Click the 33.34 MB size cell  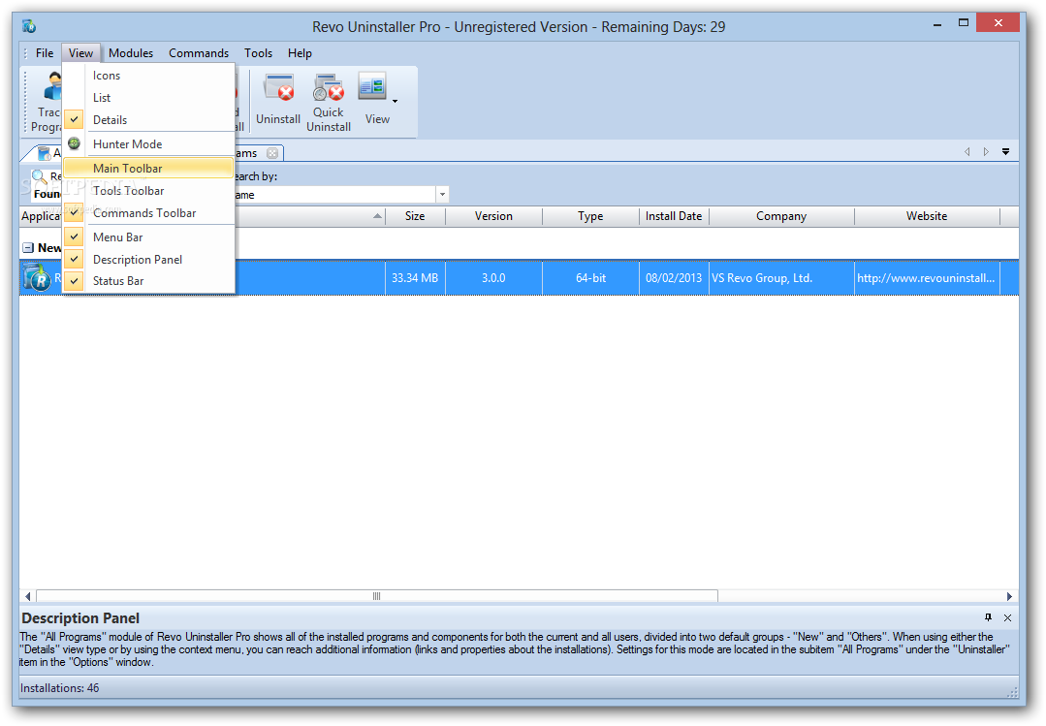[415, 277]
